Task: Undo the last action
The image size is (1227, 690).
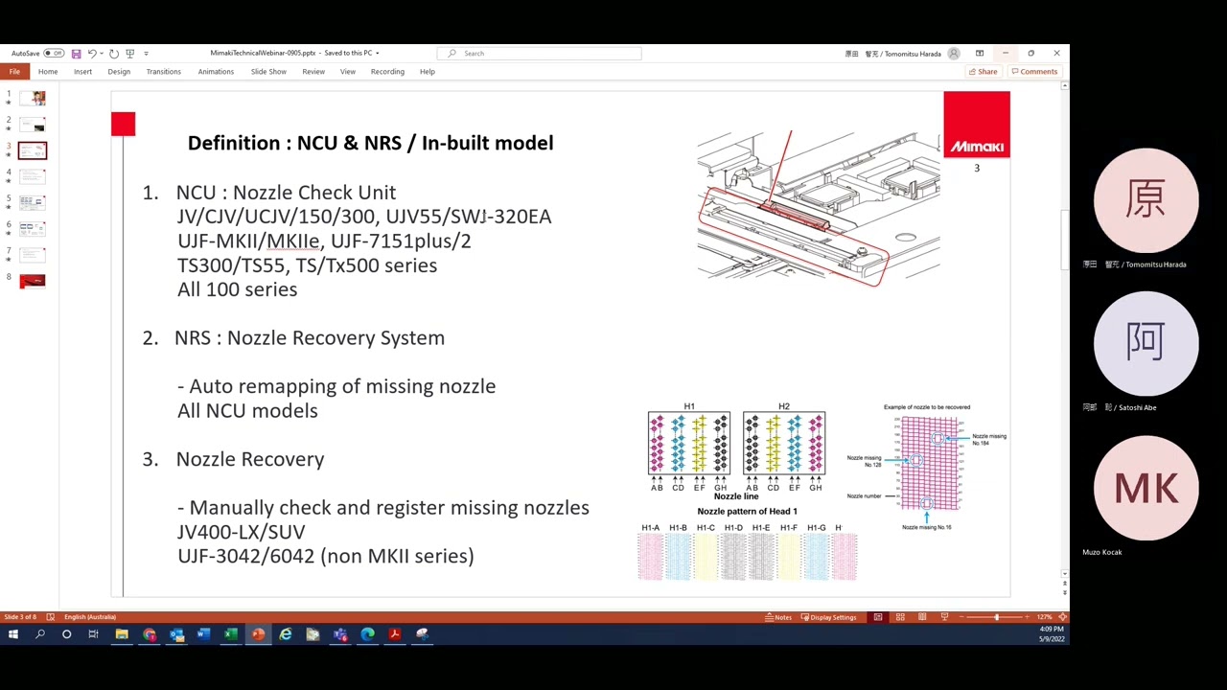Action: (x=92, y=54)
